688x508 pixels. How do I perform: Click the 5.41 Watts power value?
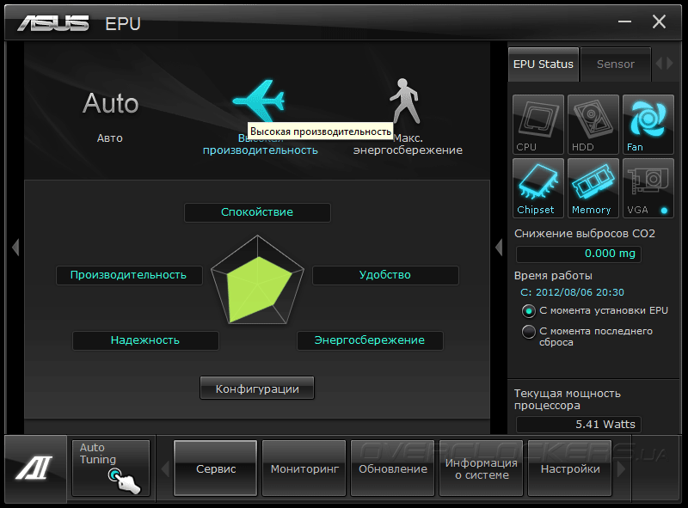pos(578,425)
